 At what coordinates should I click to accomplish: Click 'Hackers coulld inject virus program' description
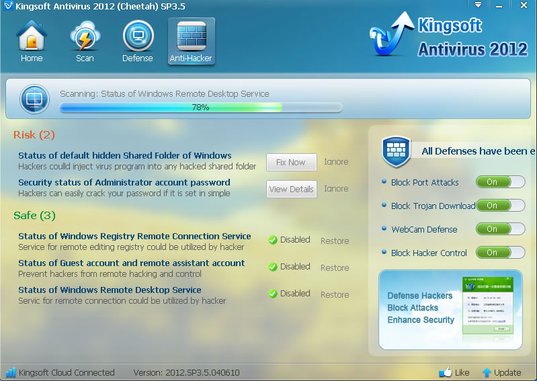pyautogui.click(x=137, y=167)
